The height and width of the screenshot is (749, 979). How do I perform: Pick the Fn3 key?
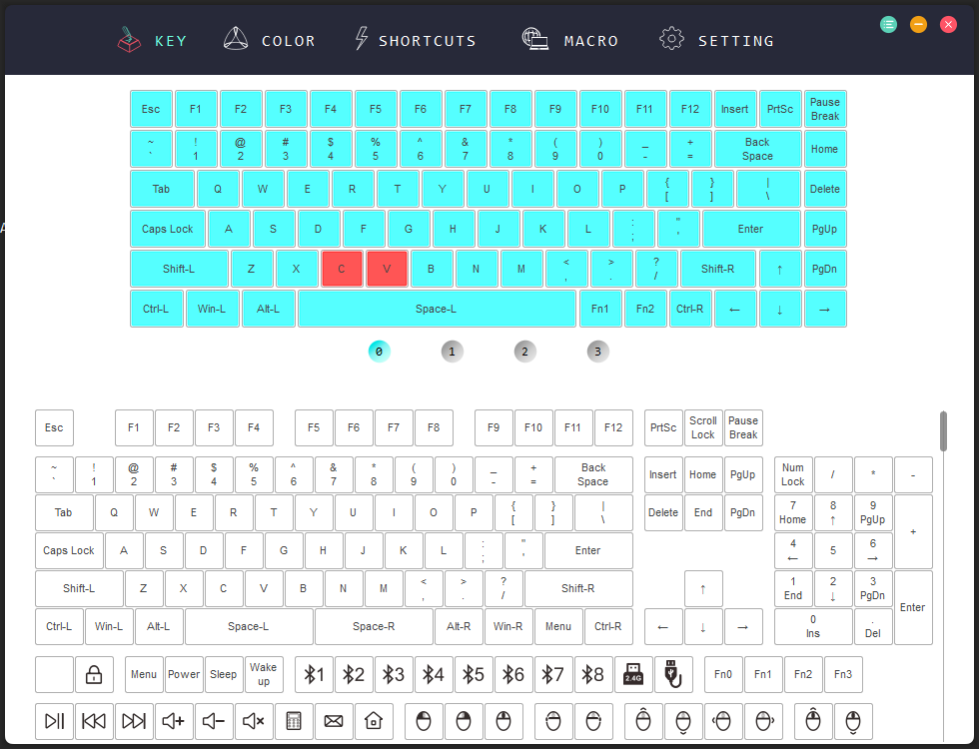843,675
